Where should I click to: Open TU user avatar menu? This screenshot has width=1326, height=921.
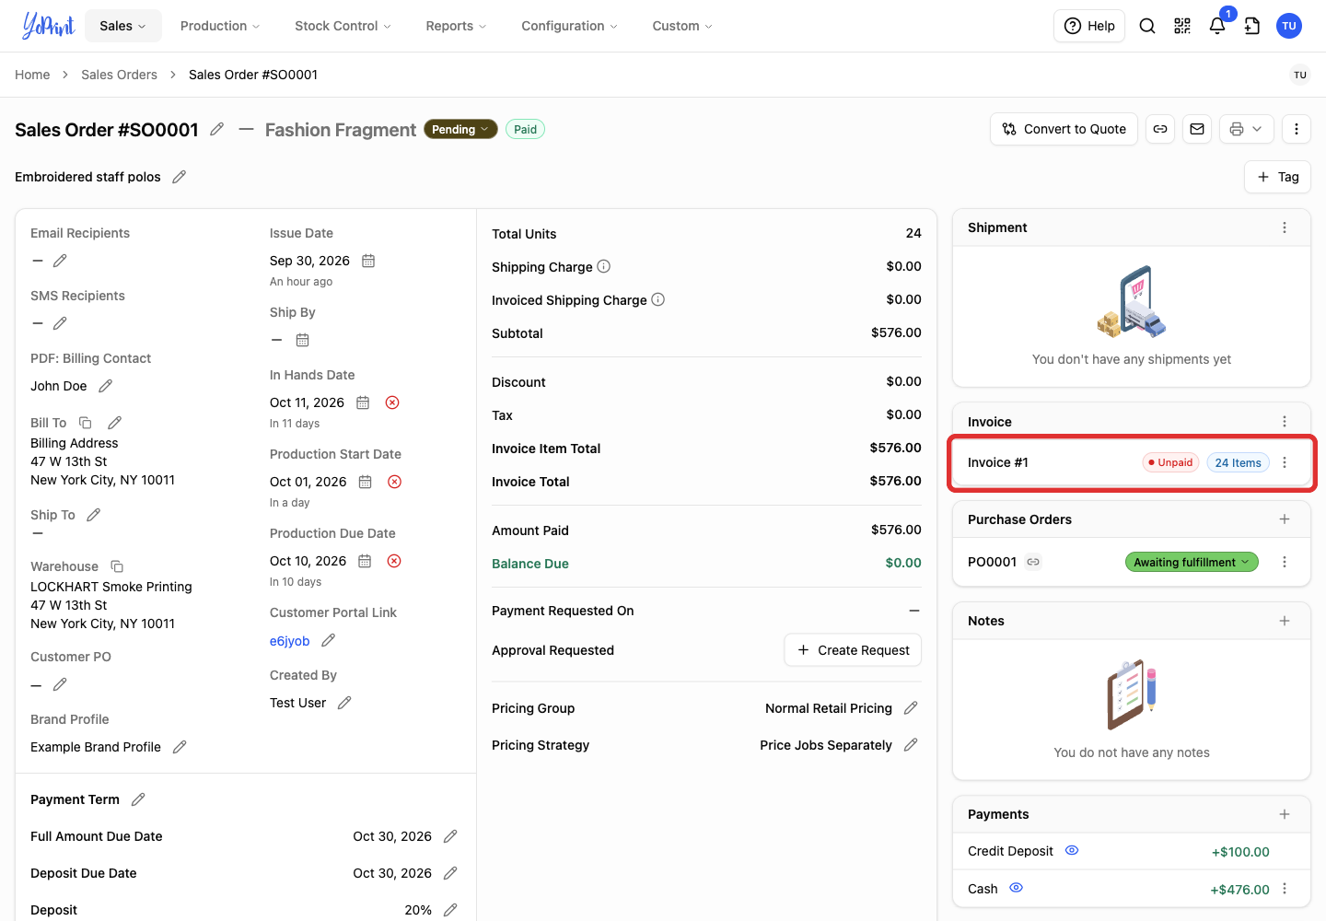pos(1289,26)
